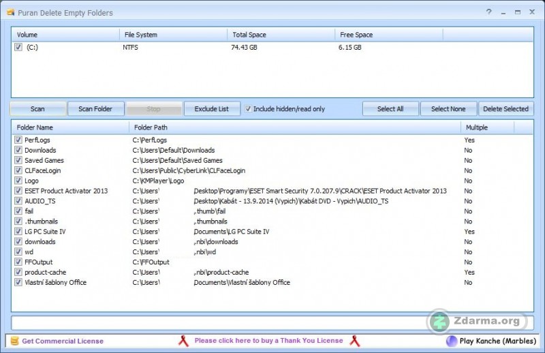Uncheck the wd folder checkbox
The height and width of the screenshot is (353, 545).
coord(18,251)
